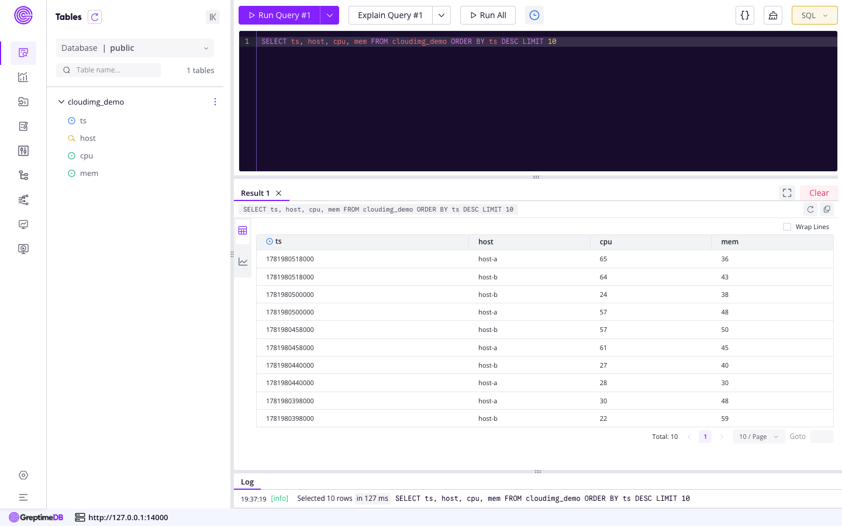Viewport: 842px width, 526px height.
Task: Close the Result 1 tab
Action: pos(279,193)
